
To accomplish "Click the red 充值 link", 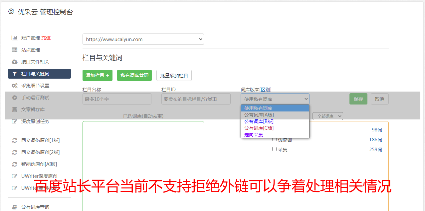I will click(x=46, y=38).
